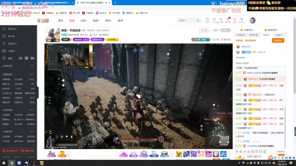This screenshot has height=166, width=296.
Task: Click the red Sogou input method icon
Action: coord(270,158)
